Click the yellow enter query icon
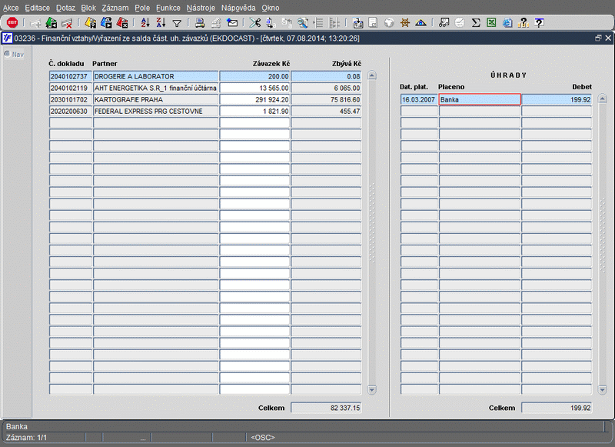The width and height of the screenshot is (615, 447). (91, 23)
